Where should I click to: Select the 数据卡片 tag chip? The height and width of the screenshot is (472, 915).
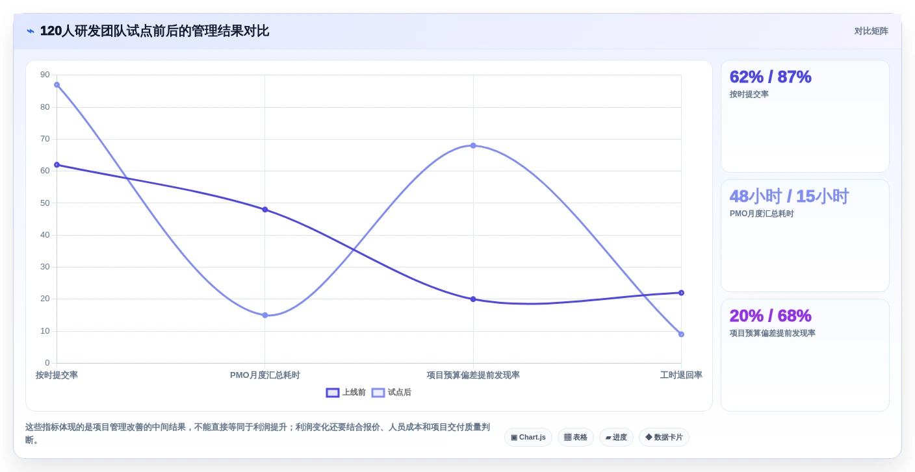point(664,438)
